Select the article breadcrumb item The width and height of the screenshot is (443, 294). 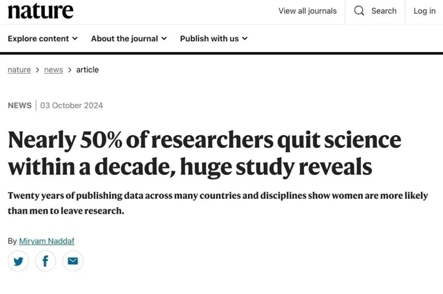pos(87,69)
